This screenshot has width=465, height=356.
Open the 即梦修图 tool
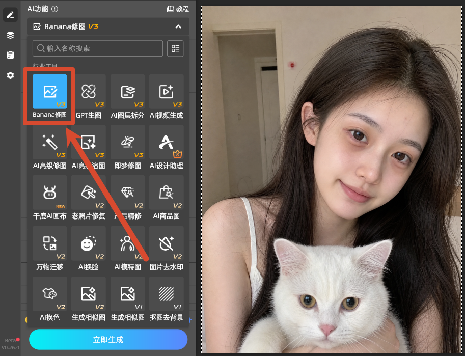pos(127,142)
